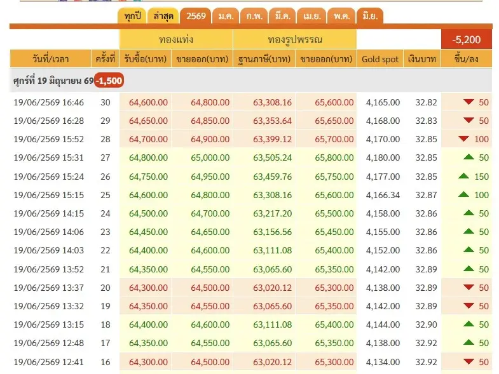Open the ทุกปี tab
Viewport: 499px width, 374px height.
132,16
